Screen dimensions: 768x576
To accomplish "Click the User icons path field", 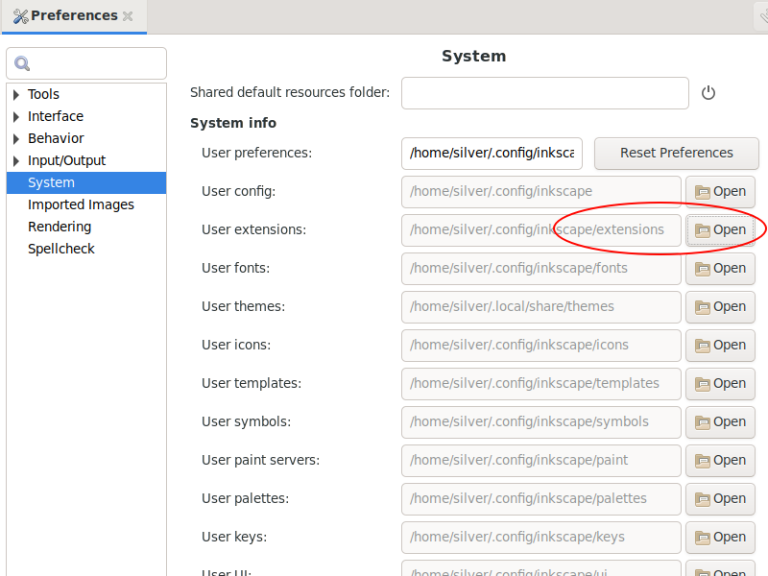I will click(541, 346).
